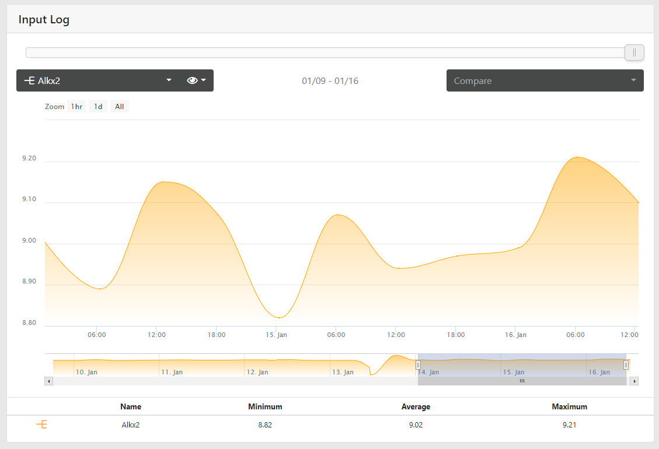Click the Name column header

point(131,406)
